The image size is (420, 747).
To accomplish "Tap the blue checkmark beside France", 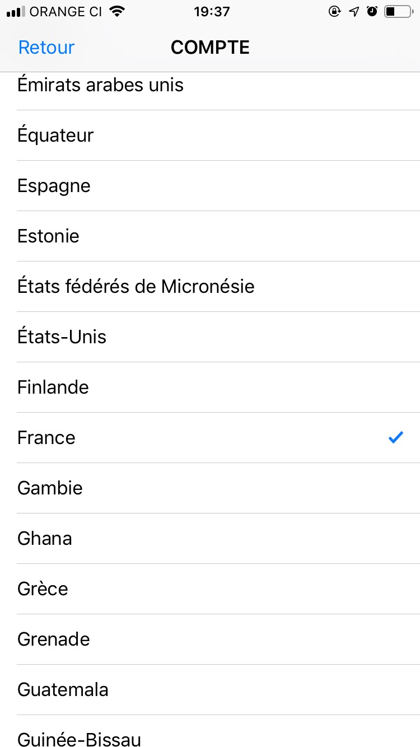I will (x=396, y=437).
